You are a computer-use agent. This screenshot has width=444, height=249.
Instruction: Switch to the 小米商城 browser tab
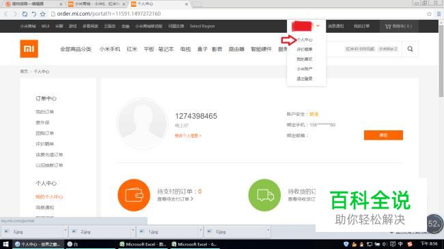(x=96, y=4)
